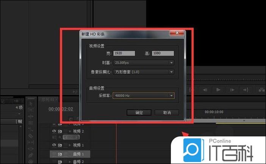Expand the 视频 1 track
Viewport: 266px width, 164px height.
tap(70, 145)
